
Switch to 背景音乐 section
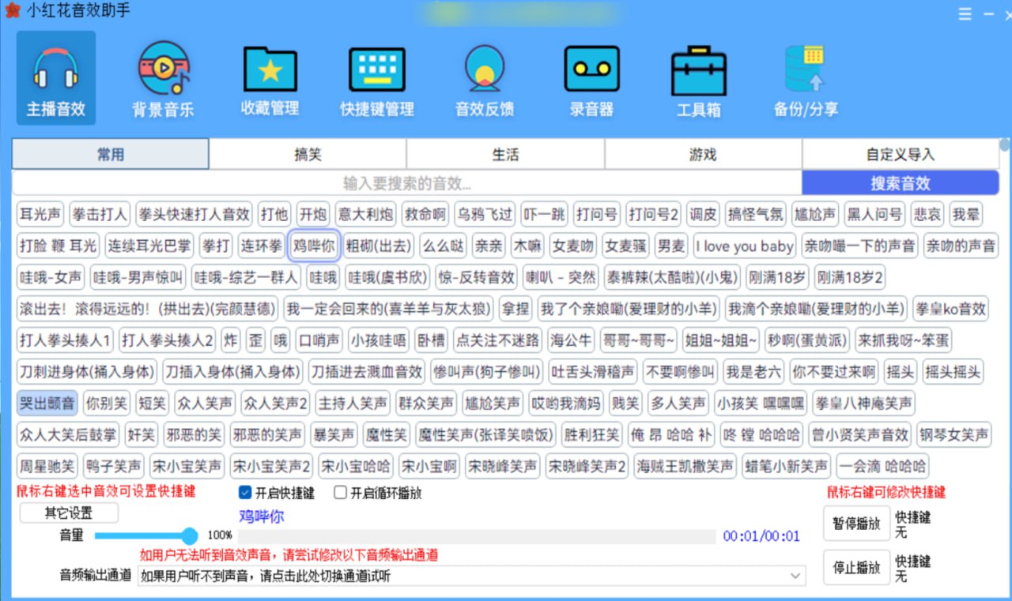(x=164, y=77)
